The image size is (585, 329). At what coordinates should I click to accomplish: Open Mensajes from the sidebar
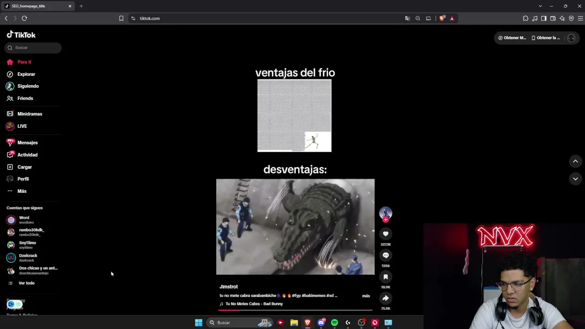click(x=22, y=143)
